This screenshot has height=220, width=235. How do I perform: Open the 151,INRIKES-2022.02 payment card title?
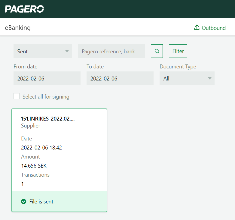click(x=48, y=119)
